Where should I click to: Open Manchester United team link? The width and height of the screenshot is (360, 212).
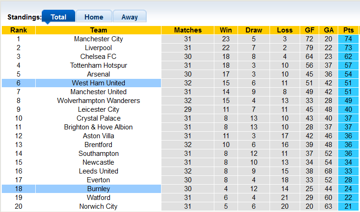(x=98, y=92)
